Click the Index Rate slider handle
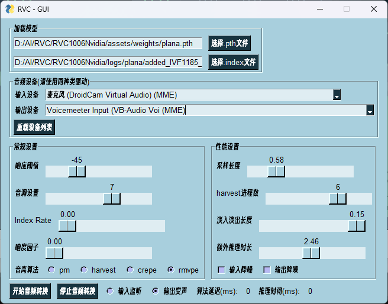Image resolution: width=388 pixels, height=304 pixels. (67, 226)
